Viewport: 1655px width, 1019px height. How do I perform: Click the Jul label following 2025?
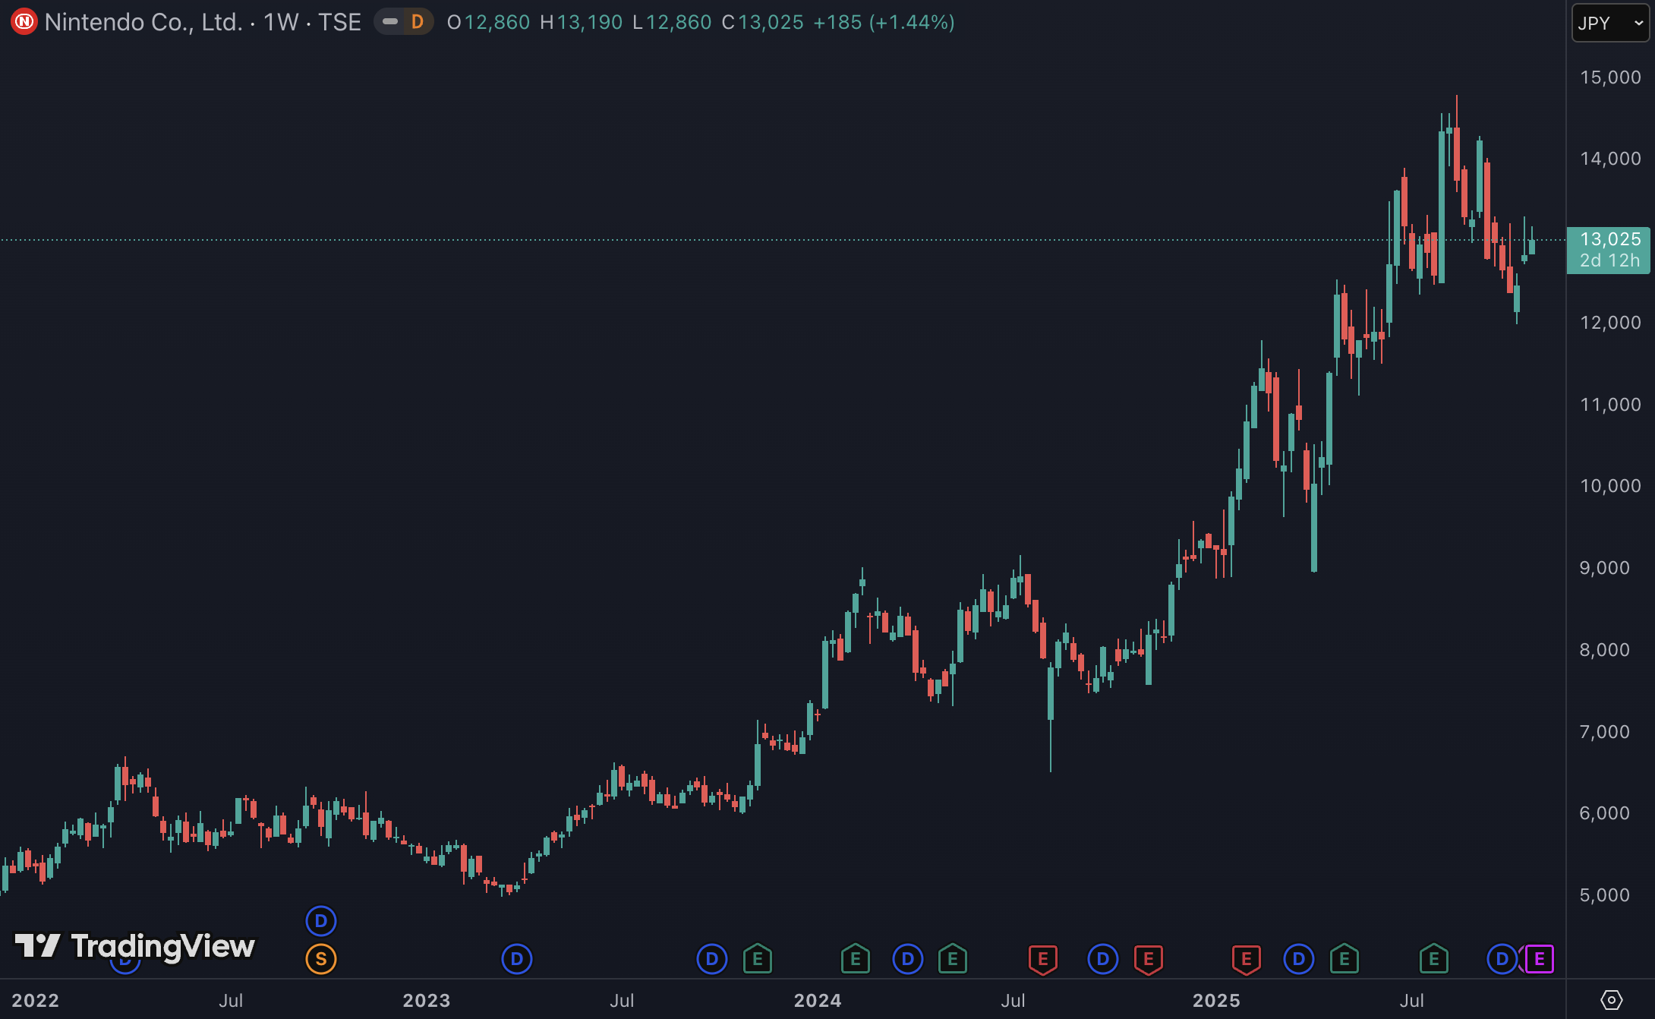click(1411, 1001)
